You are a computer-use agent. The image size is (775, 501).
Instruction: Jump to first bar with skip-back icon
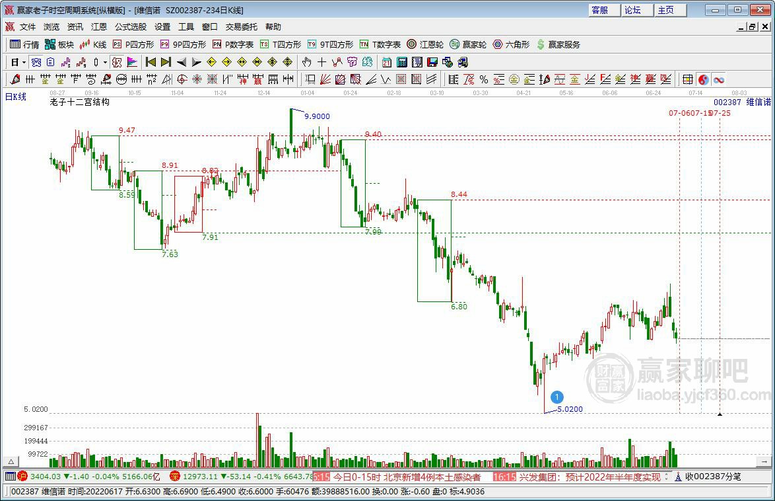coord(151,62)
